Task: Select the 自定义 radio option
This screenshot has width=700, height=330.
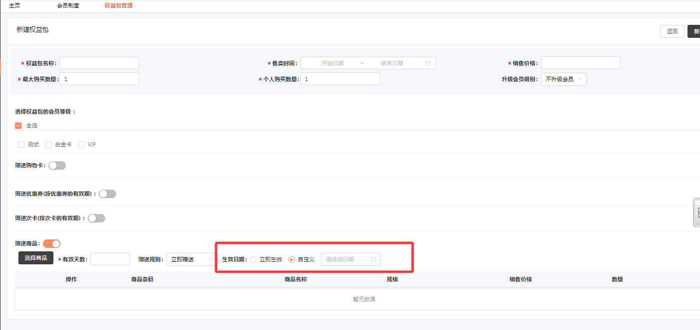Action: [x=292, y=259]
